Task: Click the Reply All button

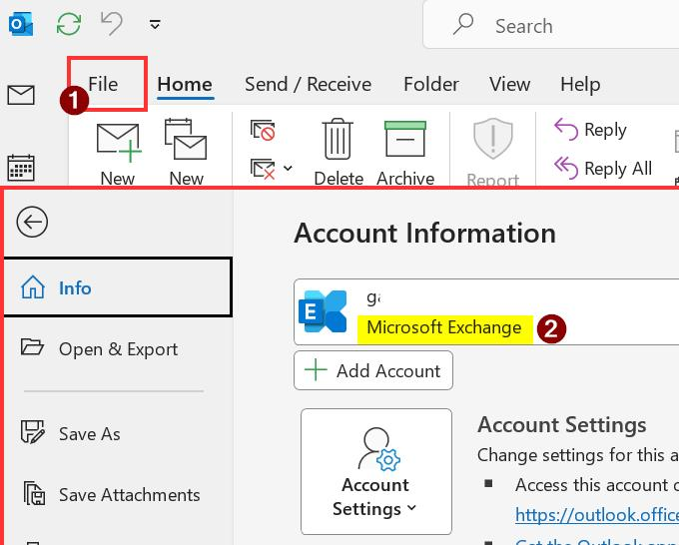Action: pos(603,169)
